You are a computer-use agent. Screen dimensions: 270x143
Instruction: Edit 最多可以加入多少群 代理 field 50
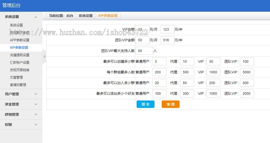(187, 83)
